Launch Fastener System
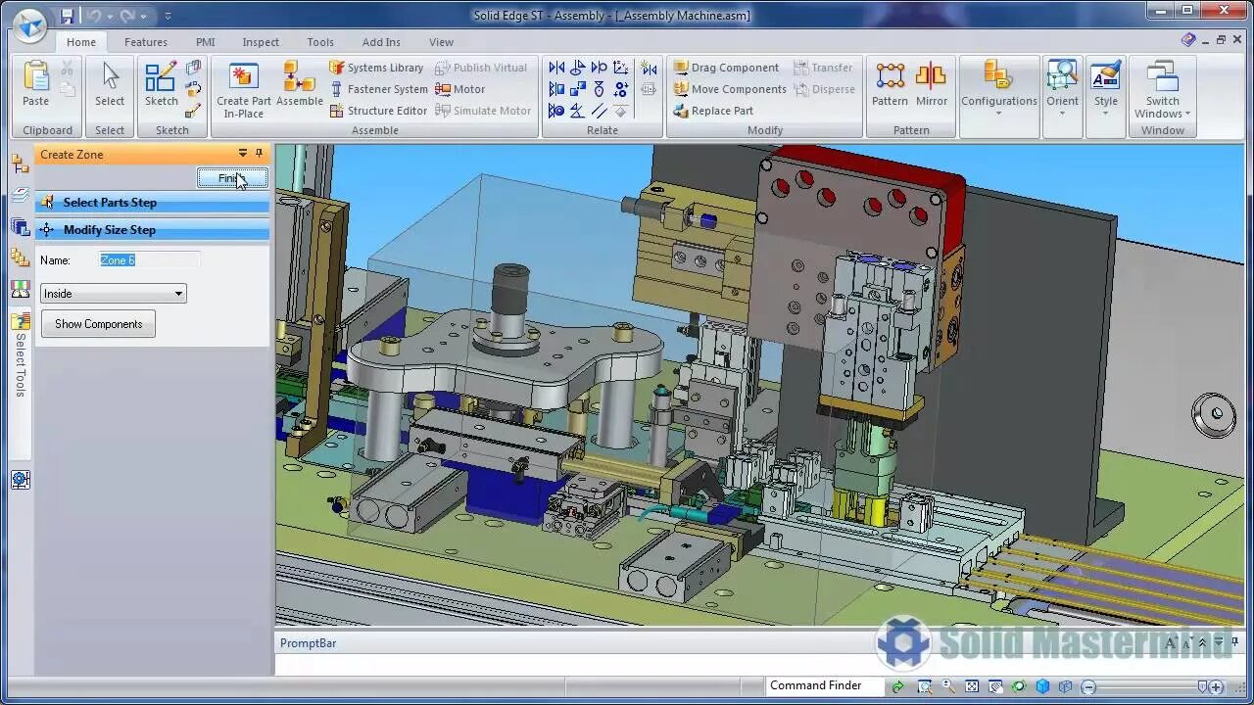1254x705 pixels. [378, 89]
